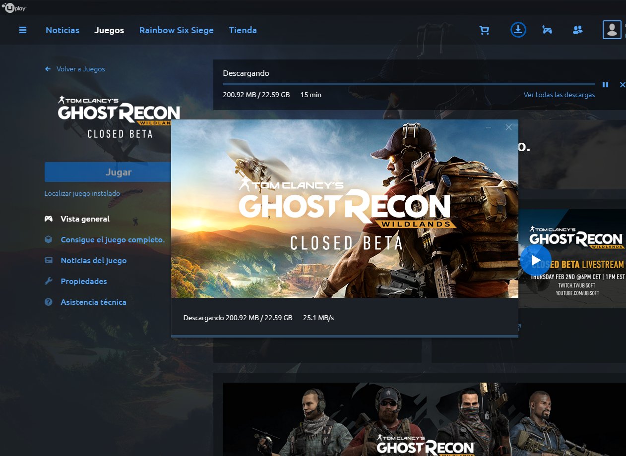Open the game controller add icon
This screenshot has height=456, width=626.
coord(547,30)
